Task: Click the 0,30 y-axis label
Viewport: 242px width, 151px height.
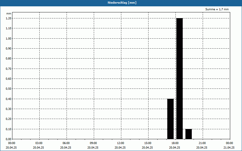Action: [8, 109]
